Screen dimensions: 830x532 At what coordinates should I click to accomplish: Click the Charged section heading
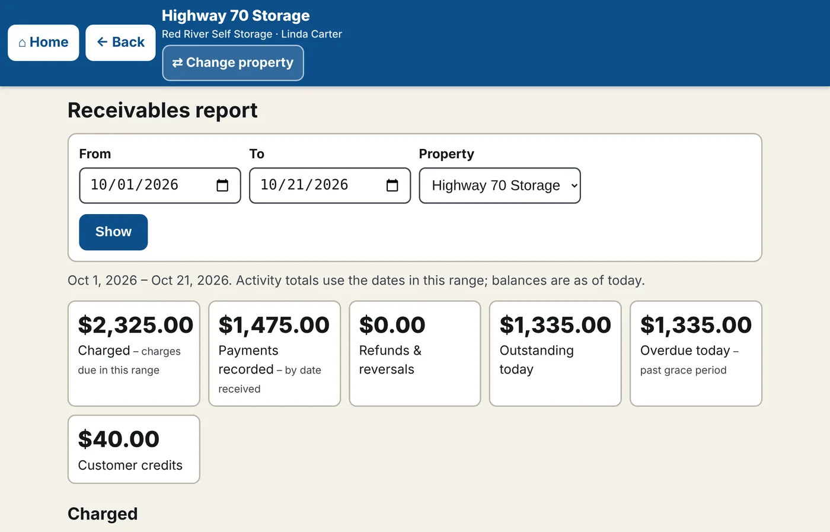pos(103,514)
